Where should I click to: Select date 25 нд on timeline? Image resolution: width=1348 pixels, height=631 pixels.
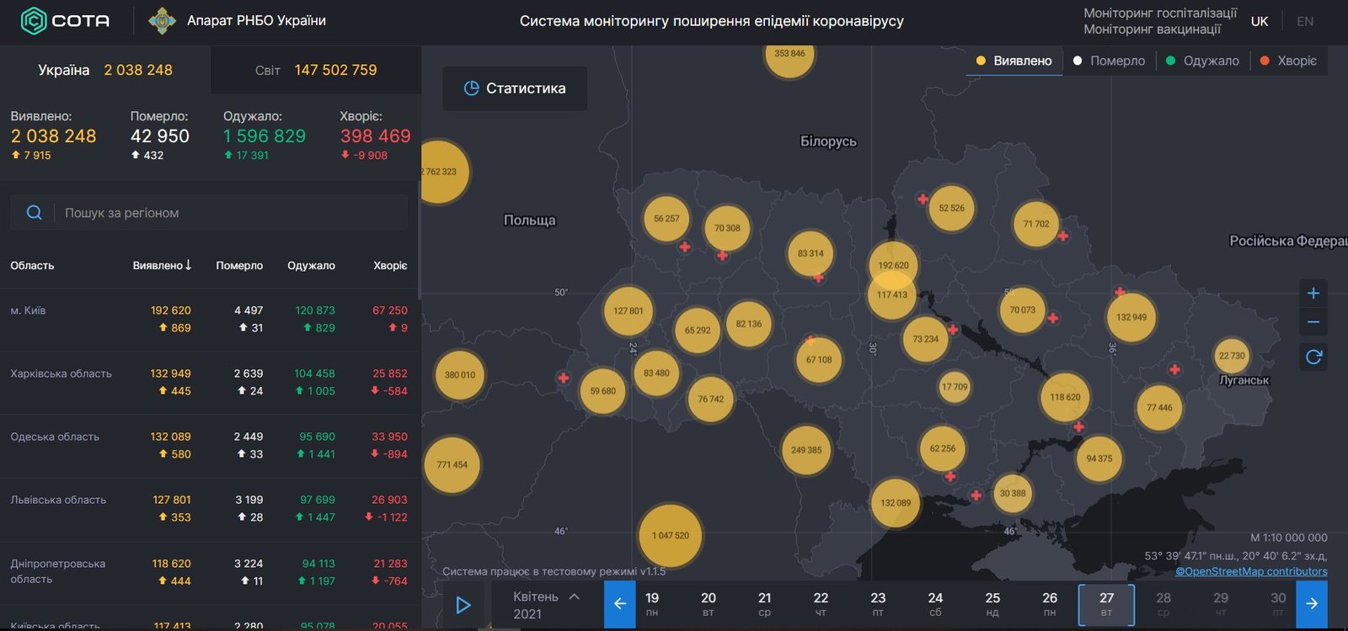point(992,604)
